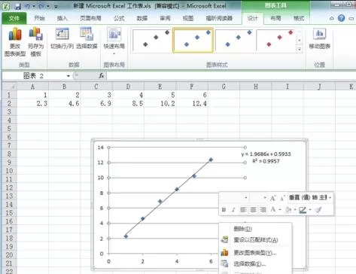Switch to Page Layout (页面布局) tab

pos(90,18)
